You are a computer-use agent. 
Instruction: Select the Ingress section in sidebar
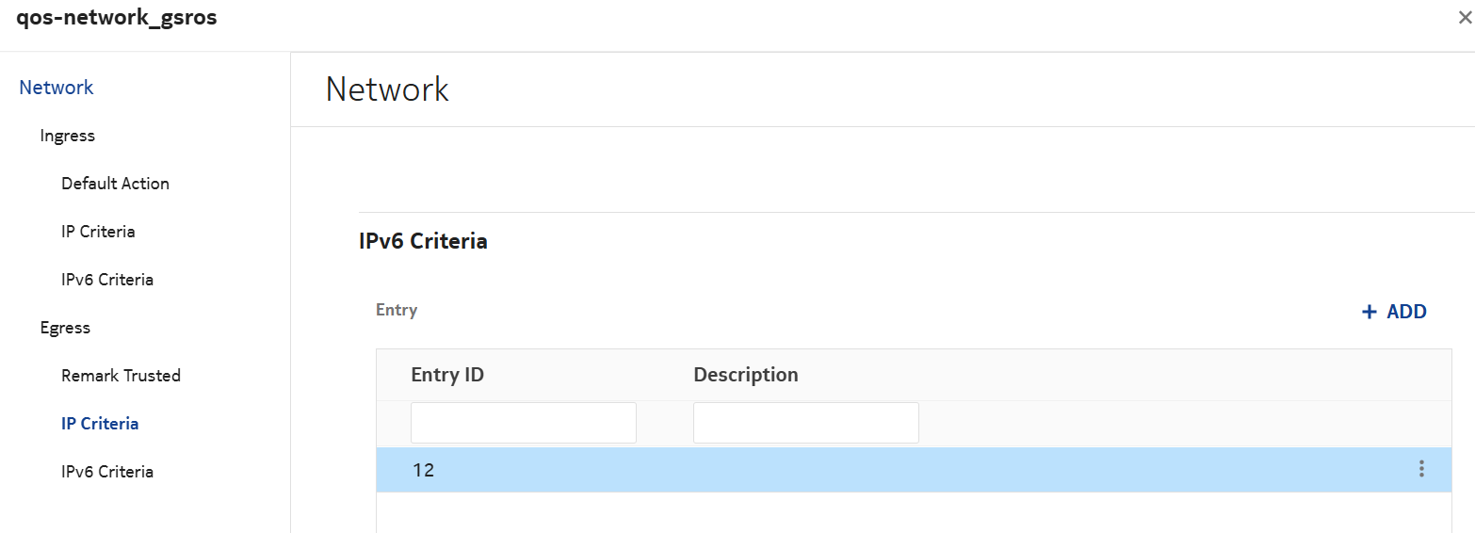click(x=68, y=136)
